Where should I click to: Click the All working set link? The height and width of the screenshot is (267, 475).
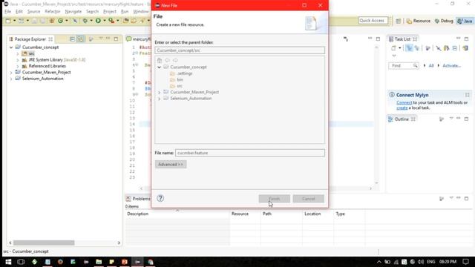tap(431, 66)
